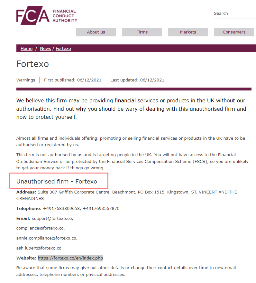
Task: Click the phone number +4917693567870
Action: (101, 209)
